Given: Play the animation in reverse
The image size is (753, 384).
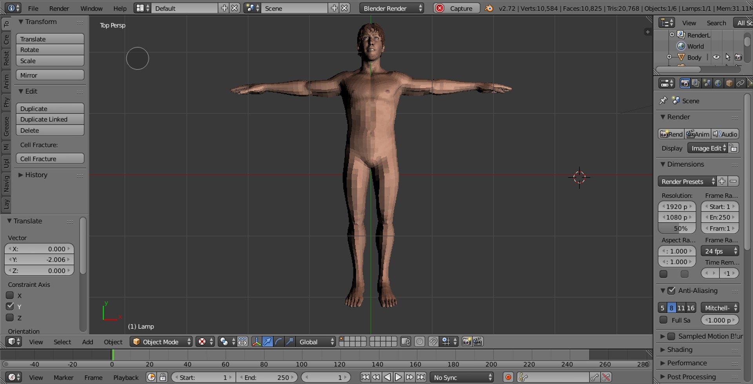Looking at the screenshot, I should click(x=387, y=377).
